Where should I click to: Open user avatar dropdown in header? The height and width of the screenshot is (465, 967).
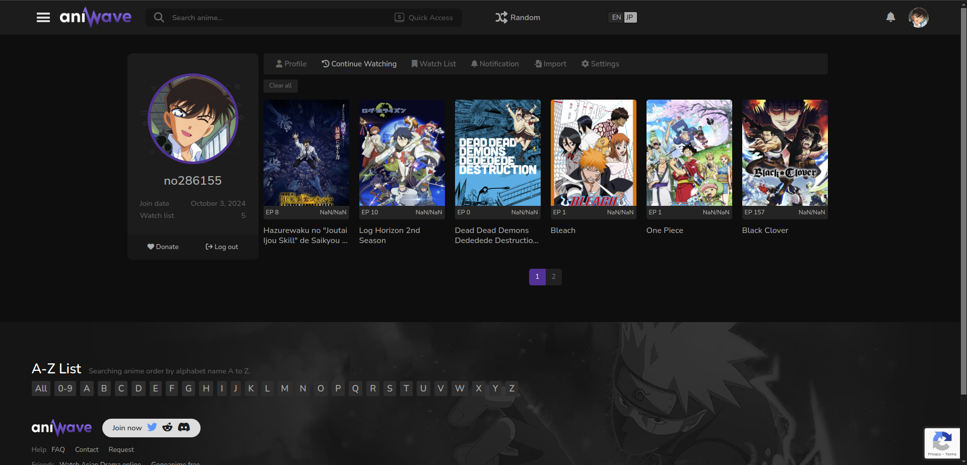pos(918,18)
